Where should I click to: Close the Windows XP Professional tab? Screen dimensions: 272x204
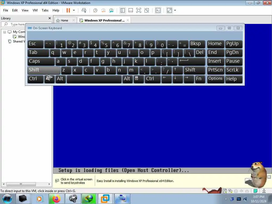tap(128, 20)
